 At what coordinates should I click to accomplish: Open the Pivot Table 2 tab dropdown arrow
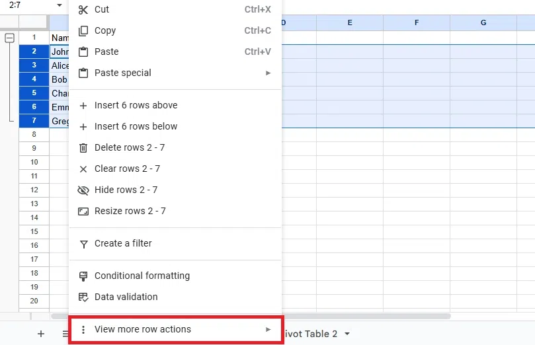click(x=347, y=334)
